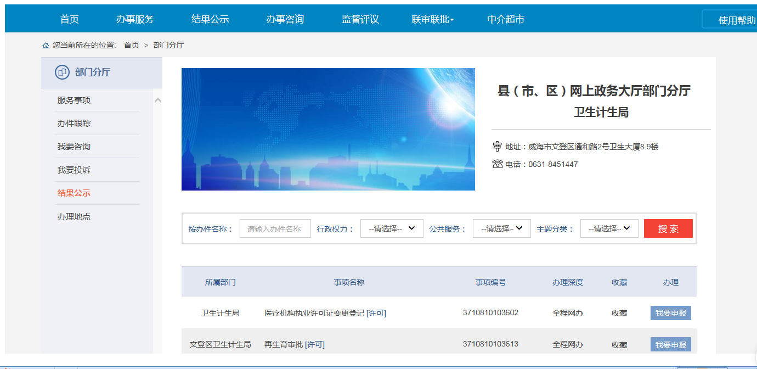This screenshot has height=369, width=757.
Task: Click the address signpost icon
Action: pyautogui.click(x=497, y=147)
